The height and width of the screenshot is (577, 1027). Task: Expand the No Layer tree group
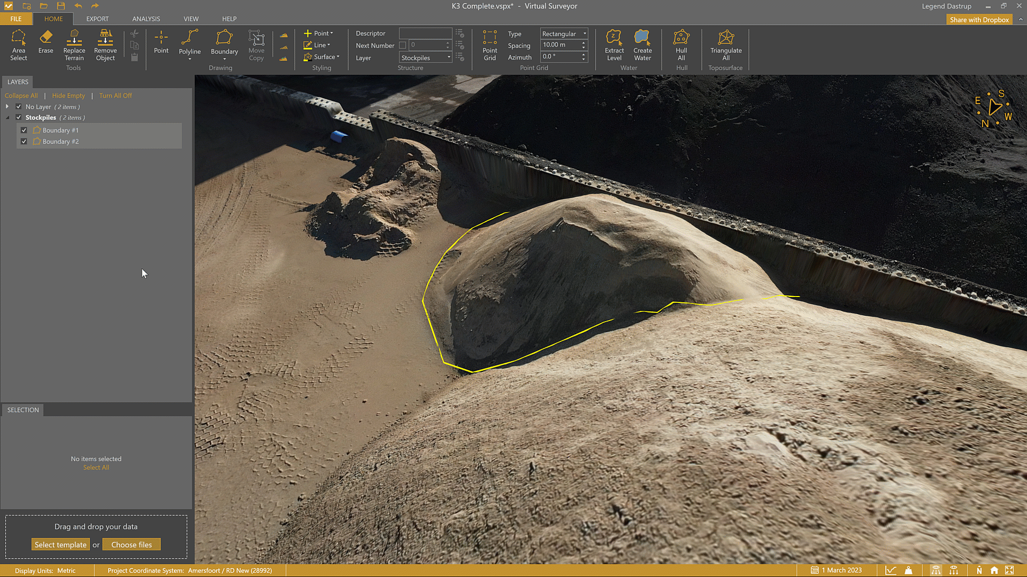(x=7, y=107)
